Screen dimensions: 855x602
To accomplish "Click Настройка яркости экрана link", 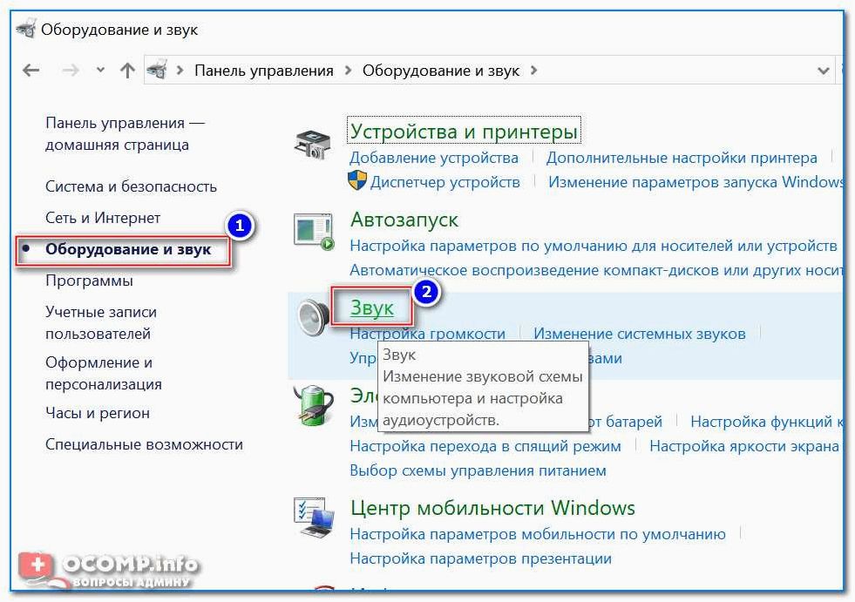I will (744, 447).
